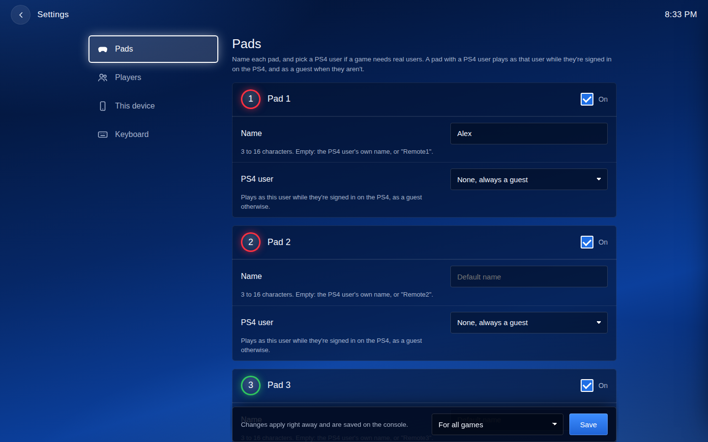The image size is (708, 442).
Task: Click the red number 2 pad badge
Action: (251, 242)
